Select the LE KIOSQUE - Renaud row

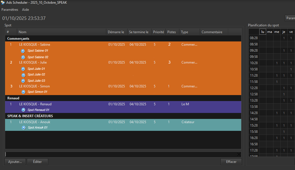[35, 104]
